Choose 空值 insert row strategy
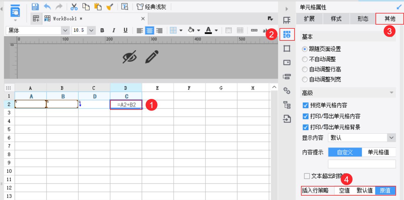This screenshot has width=404, height=200. pyautogui.click(x=345, y=191)
